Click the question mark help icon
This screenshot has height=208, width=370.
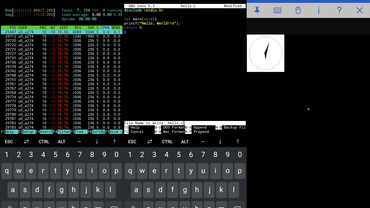tap(339, 10)
